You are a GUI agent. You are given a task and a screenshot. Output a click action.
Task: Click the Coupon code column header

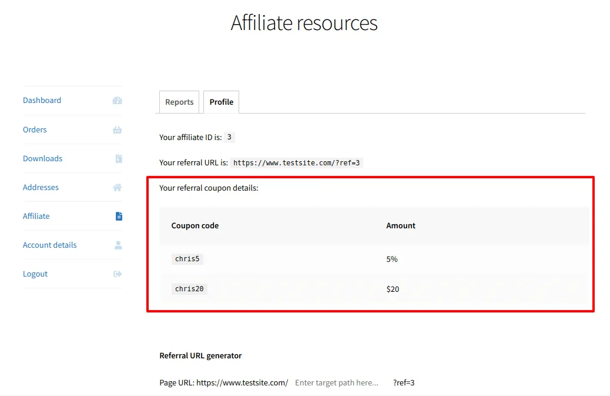pyautogui.click(x=195, y=225)
